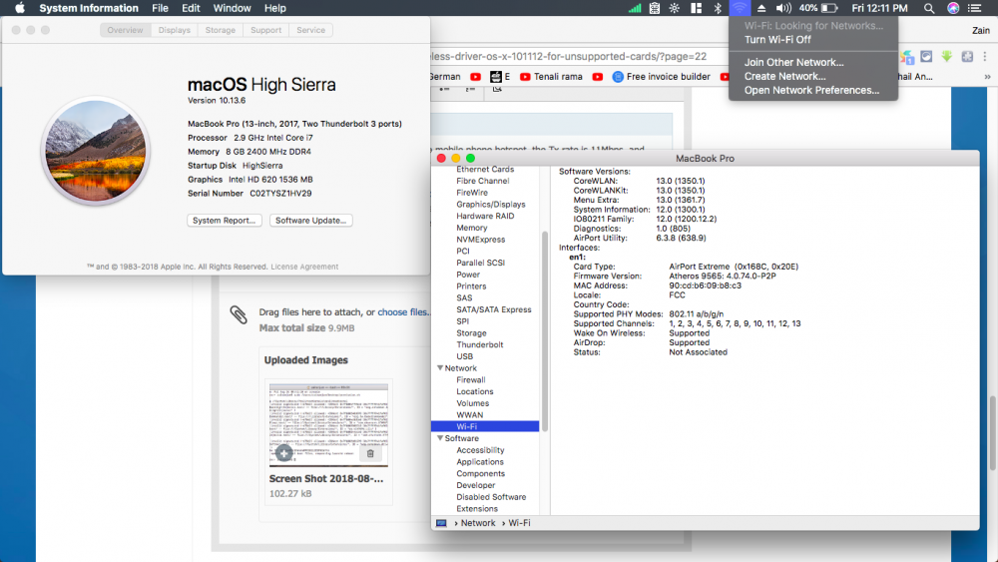
Task: Click the eject icon in menu bar
Action: point(761,8)
